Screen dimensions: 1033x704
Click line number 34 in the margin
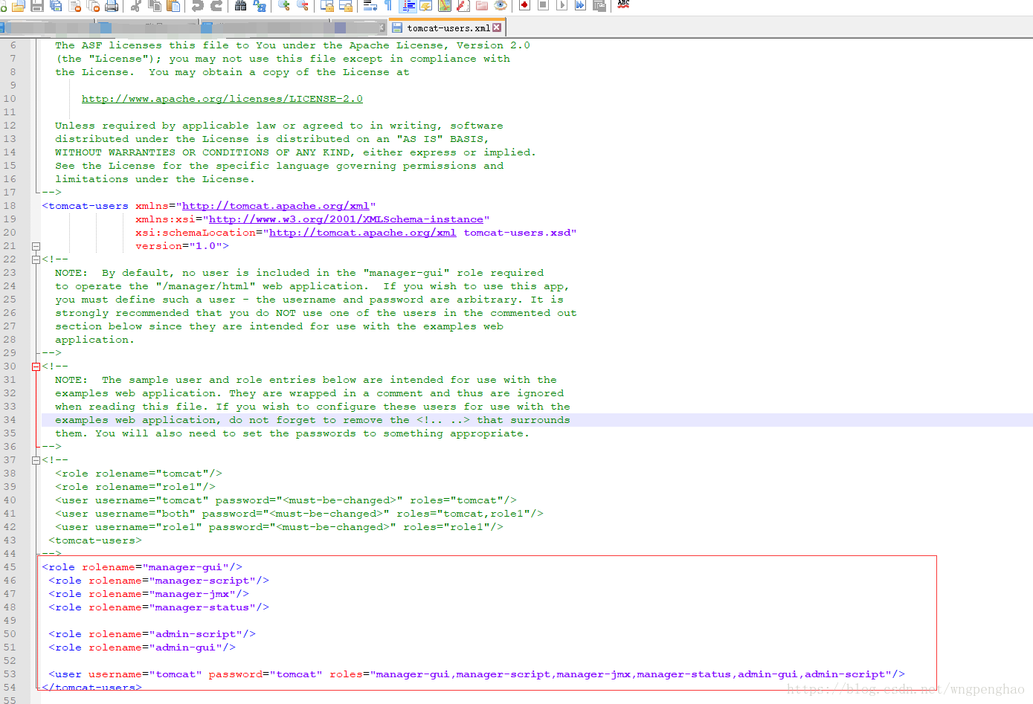(x=10, y=420)
